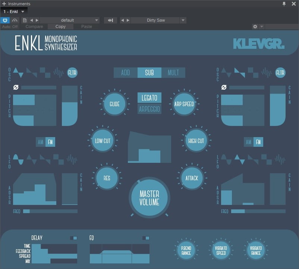The image size is (299, 269).
Task: Invert phase on the right-side oscillator
Action: point(224,87)
